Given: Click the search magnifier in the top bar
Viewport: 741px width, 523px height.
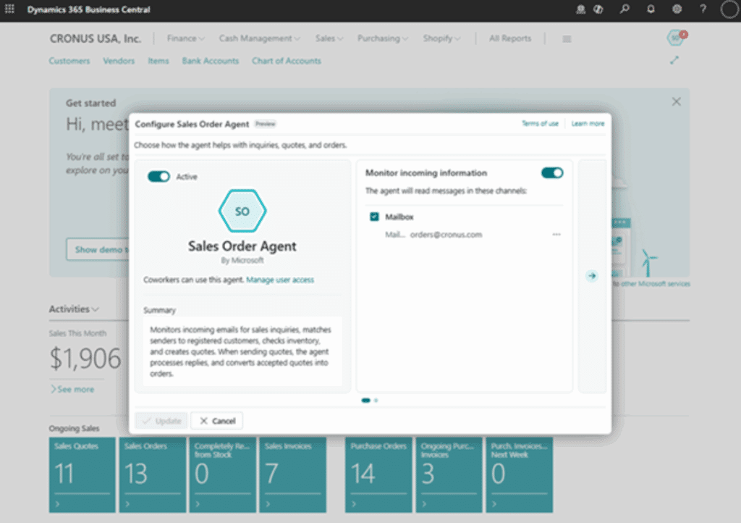Looking at the screenshot, I should tap(625, 9).
